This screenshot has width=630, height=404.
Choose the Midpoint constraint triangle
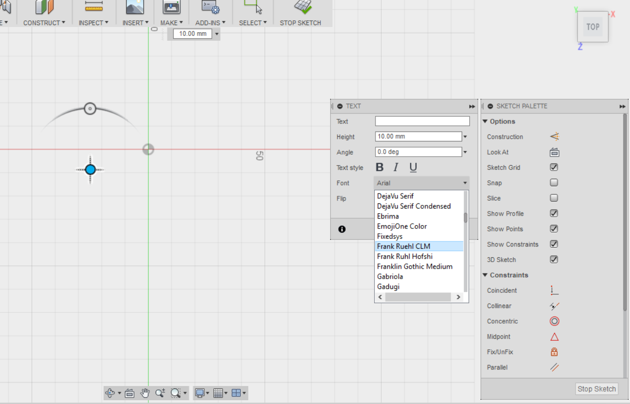pos(554,337)
